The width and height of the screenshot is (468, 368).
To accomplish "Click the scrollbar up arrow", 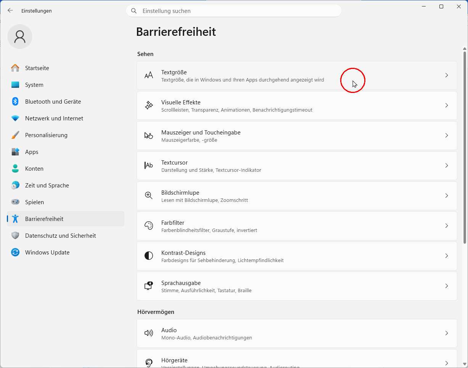I will [465, 49].
